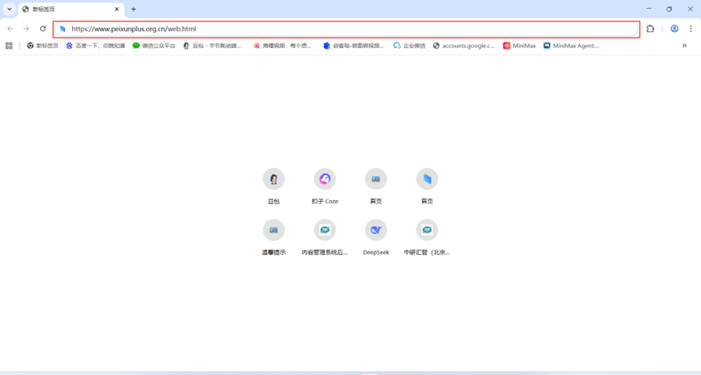Open the 微信公众平台 bookmark
This screenshot has width=701, height=375.
(154, 46)
